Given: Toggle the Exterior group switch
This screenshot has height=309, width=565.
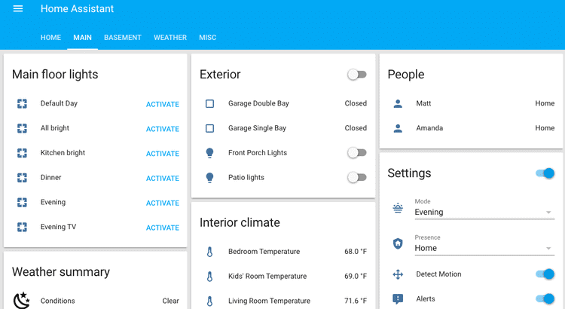Looking at the screenshot, I should pos(357,75).
